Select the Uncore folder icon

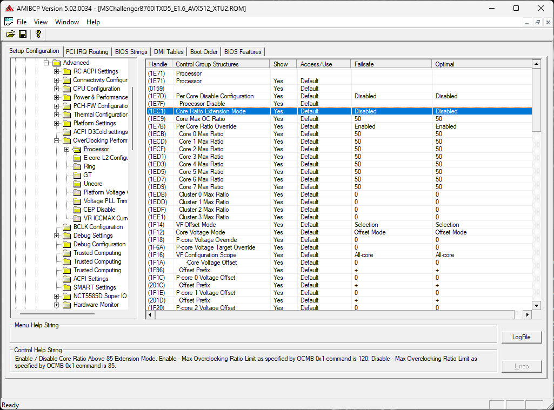click(77, 184)
